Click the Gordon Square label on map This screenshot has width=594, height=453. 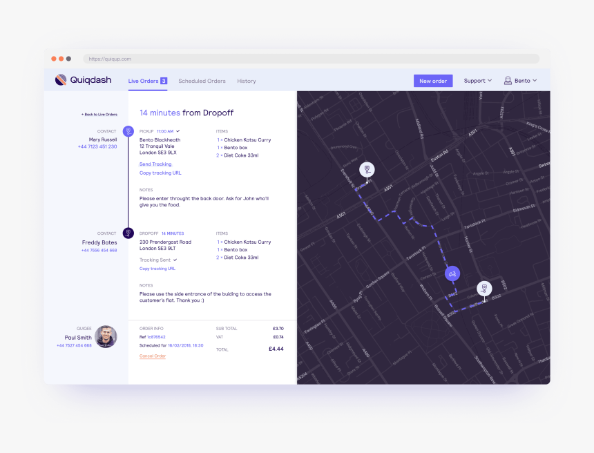(377, 280)
